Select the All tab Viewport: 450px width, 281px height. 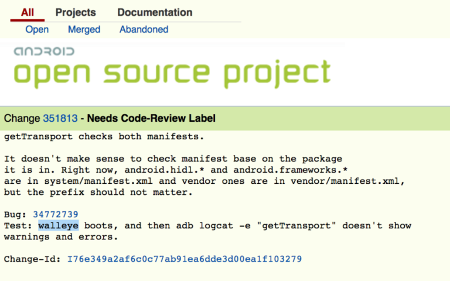click(x=28, y=12)
